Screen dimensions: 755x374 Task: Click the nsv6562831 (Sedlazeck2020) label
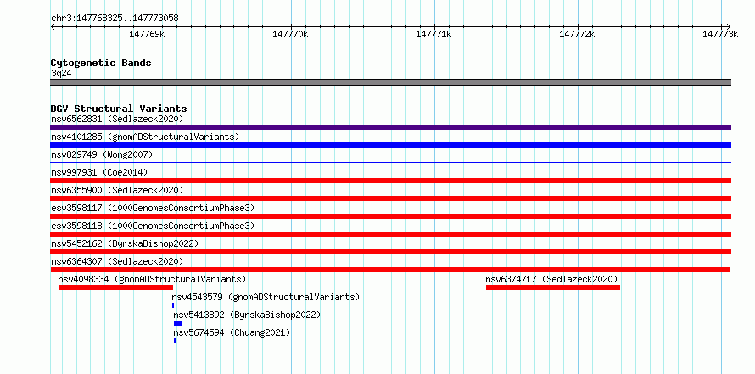(x=117, y=119)
